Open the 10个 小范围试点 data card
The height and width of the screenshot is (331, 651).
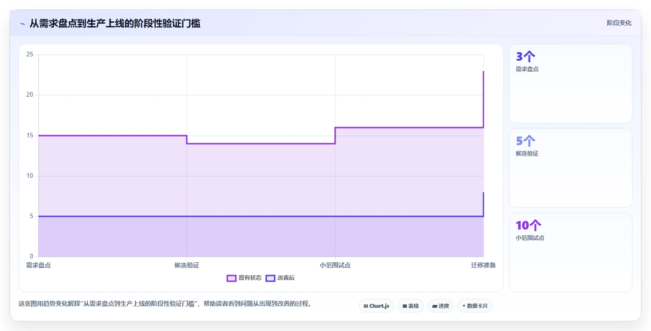[x=571, y=252]
